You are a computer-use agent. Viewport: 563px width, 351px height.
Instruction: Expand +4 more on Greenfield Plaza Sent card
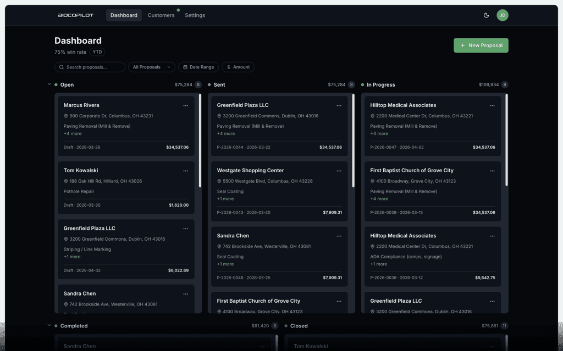tap(226, 134)
